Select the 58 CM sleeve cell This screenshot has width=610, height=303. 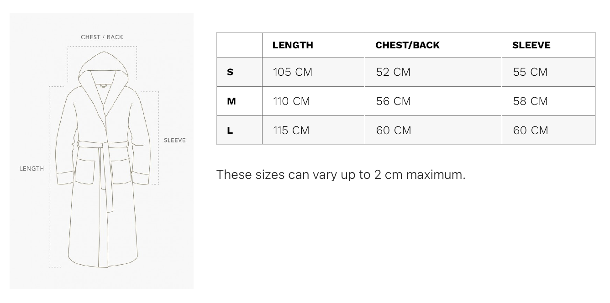pyautogui.click(x=548, y=101)
